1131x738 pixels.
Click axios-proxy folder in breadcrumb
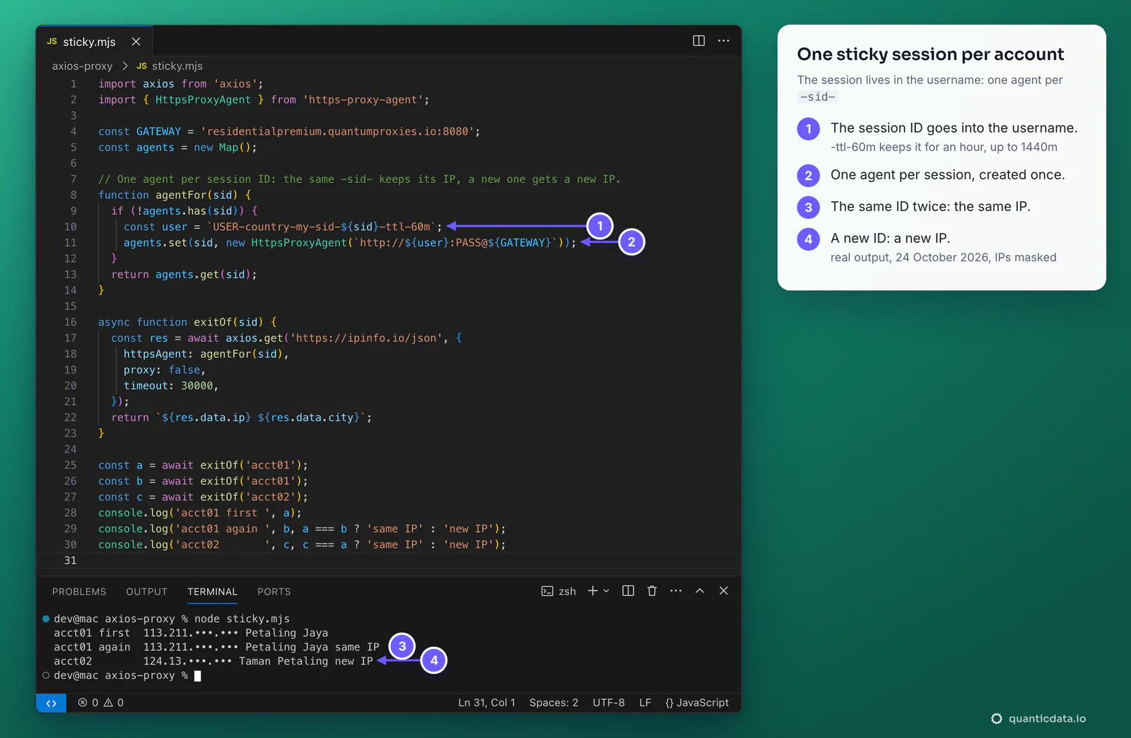(x=82, y=66)
